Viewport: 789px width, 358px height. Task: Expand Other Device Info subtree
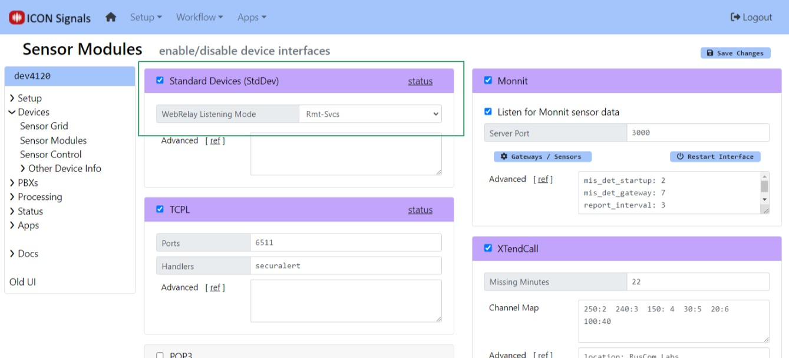[60, 169]
